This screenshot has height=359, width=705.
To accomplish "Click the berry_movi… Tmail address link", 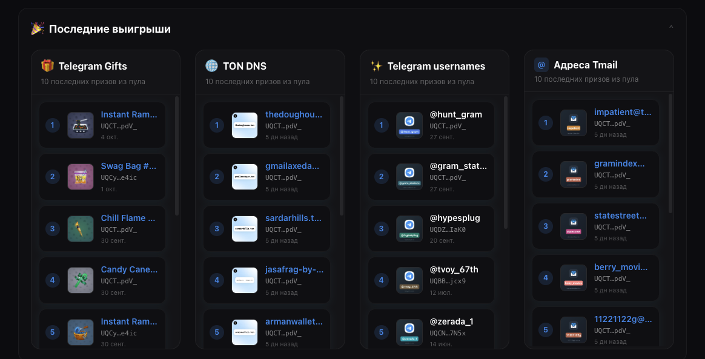I will click(x=621, y=268).
